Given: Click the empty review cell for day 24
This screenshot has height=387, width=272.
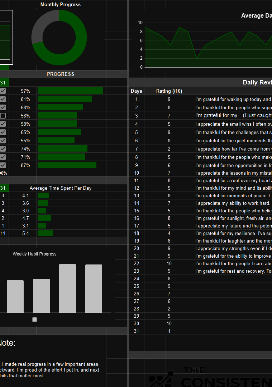Looking at the screenshot, I should pos(233,278).
